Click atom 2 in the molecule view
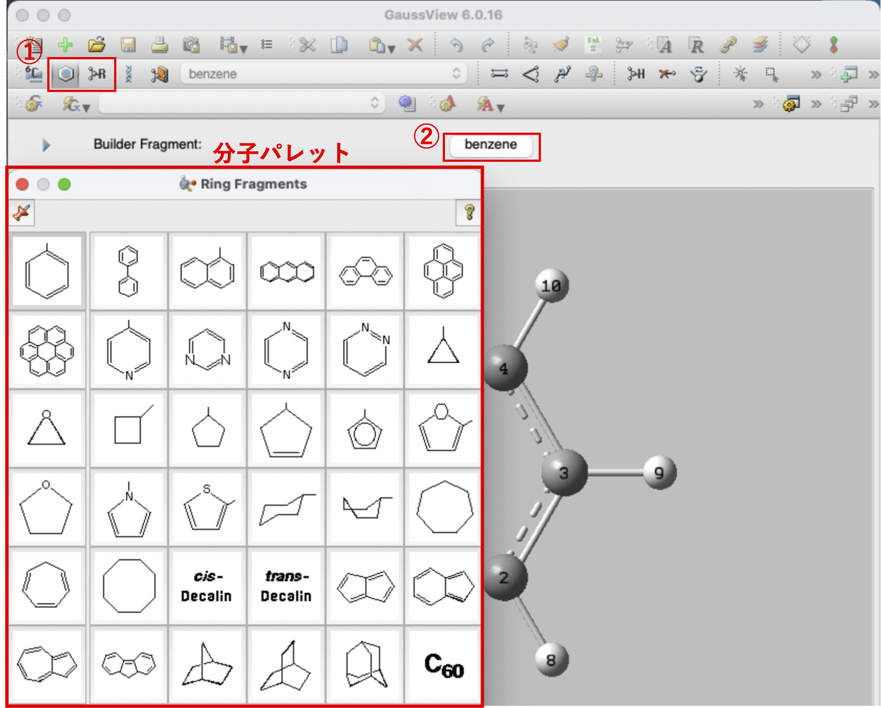The height and width of the screenshot is (708, 881). [x=505, y=577]
